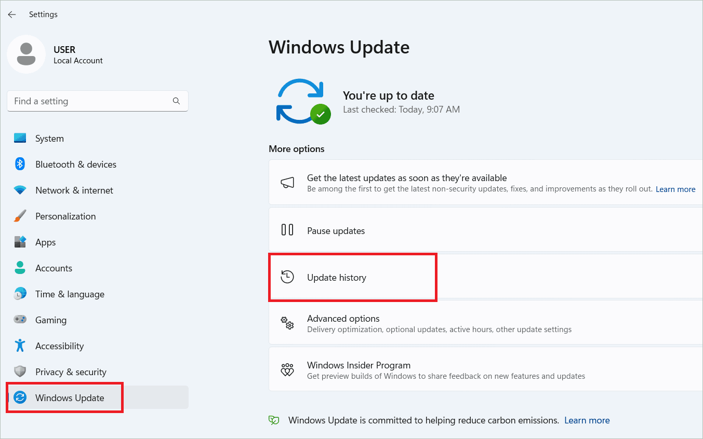Click the Windows Insider hearts icon

[x=287, y=370]
